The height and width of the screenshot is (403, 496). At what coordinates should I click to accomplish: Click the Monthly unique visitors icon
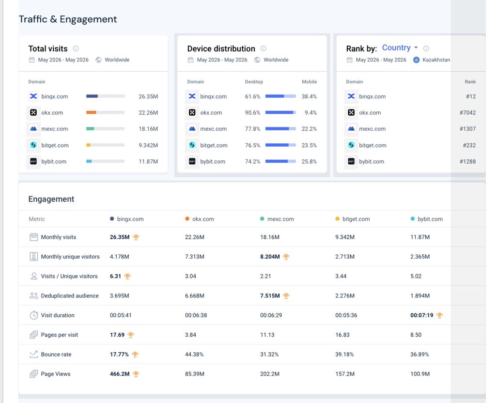[x=33, y=257]
